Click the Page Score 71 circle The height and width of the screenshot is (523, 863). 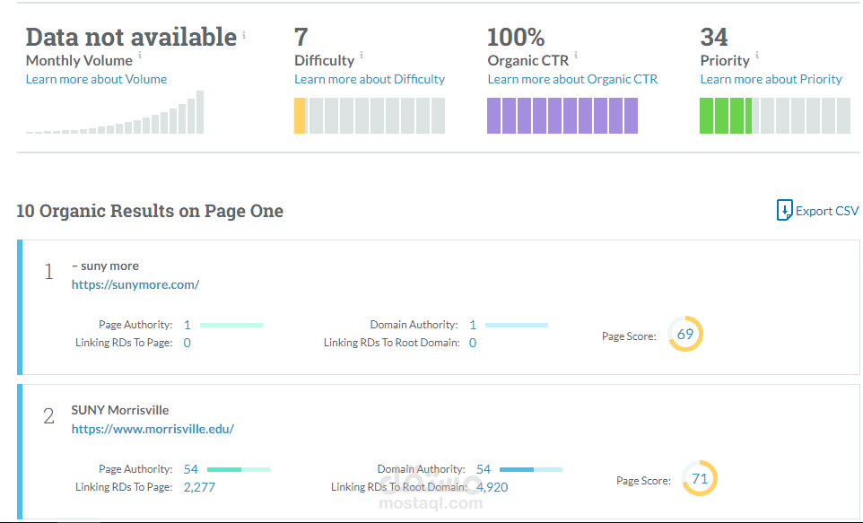pyautogui.click(x=700, y=478)
